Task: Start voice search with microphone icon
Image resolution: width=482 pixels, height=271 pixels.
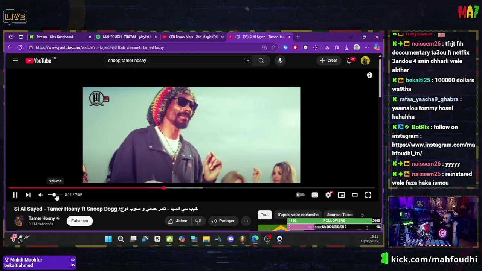Action: click(x=280, y=61)
